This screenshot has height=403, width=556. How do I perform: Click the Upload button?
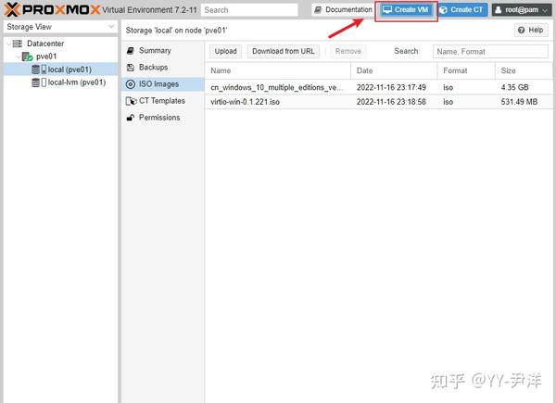pos(225,51)
